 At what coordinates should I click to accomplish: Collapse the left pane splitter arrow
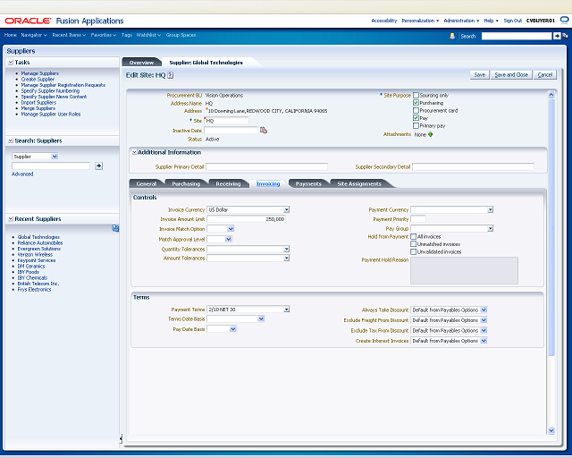tap(121, 438)
